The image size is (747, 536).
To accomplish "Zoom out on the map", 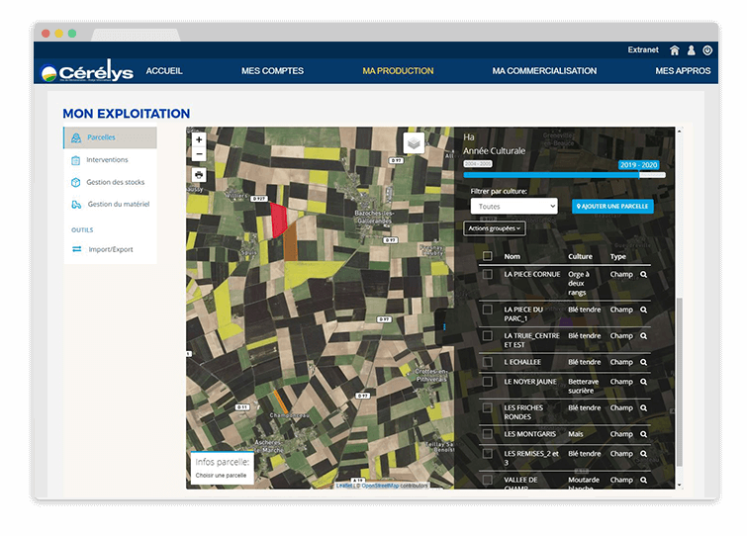I will coord(199,154).
